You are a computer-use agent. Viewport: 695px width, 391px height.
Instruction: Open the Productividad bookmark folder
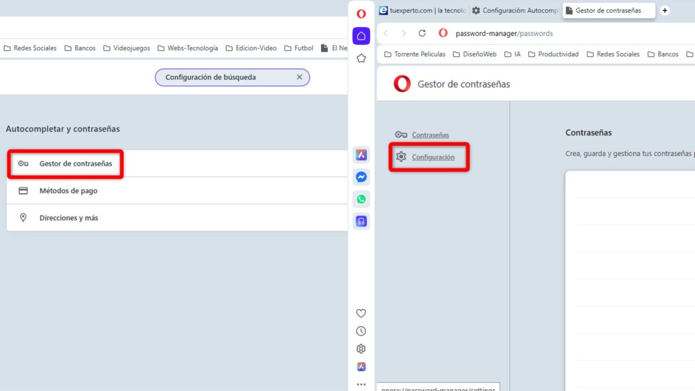click(x=553, y=54)
